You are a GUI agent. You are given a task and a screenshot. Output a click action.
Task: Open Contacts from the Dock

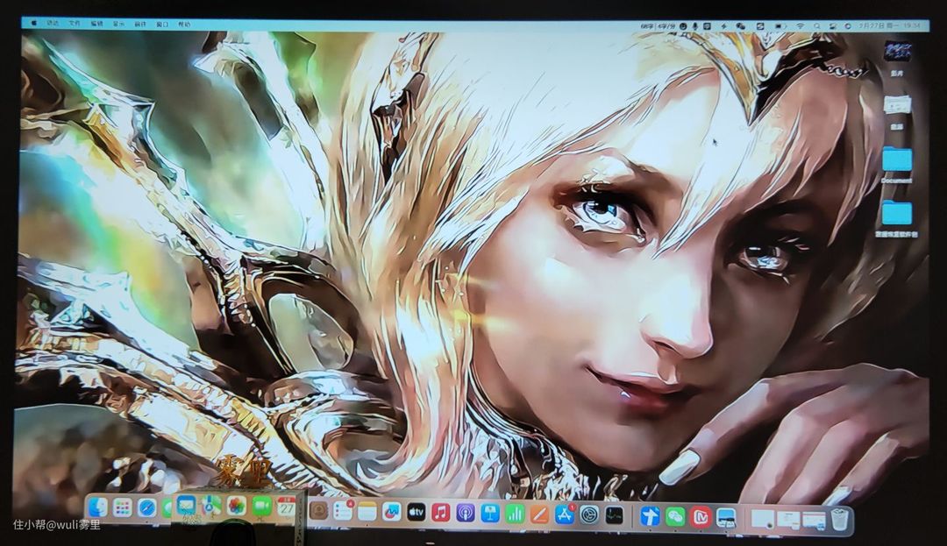[x=318, y=511]
